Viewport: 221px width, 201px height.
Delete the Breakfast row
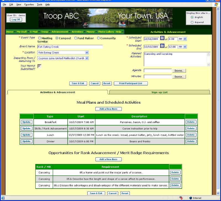pos(191,122)
